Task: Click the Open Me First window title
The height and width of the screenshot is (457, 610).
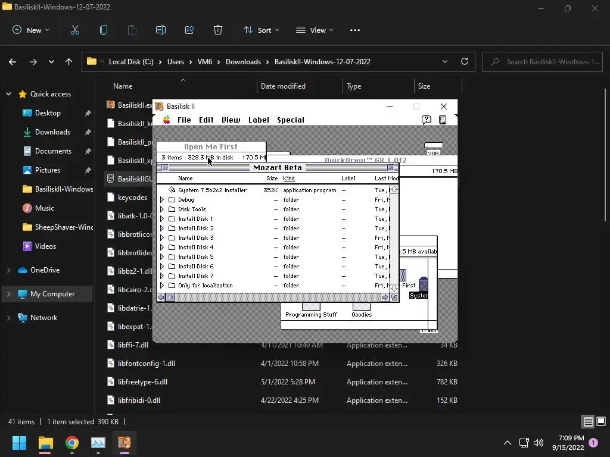Action: coord(211,146)
